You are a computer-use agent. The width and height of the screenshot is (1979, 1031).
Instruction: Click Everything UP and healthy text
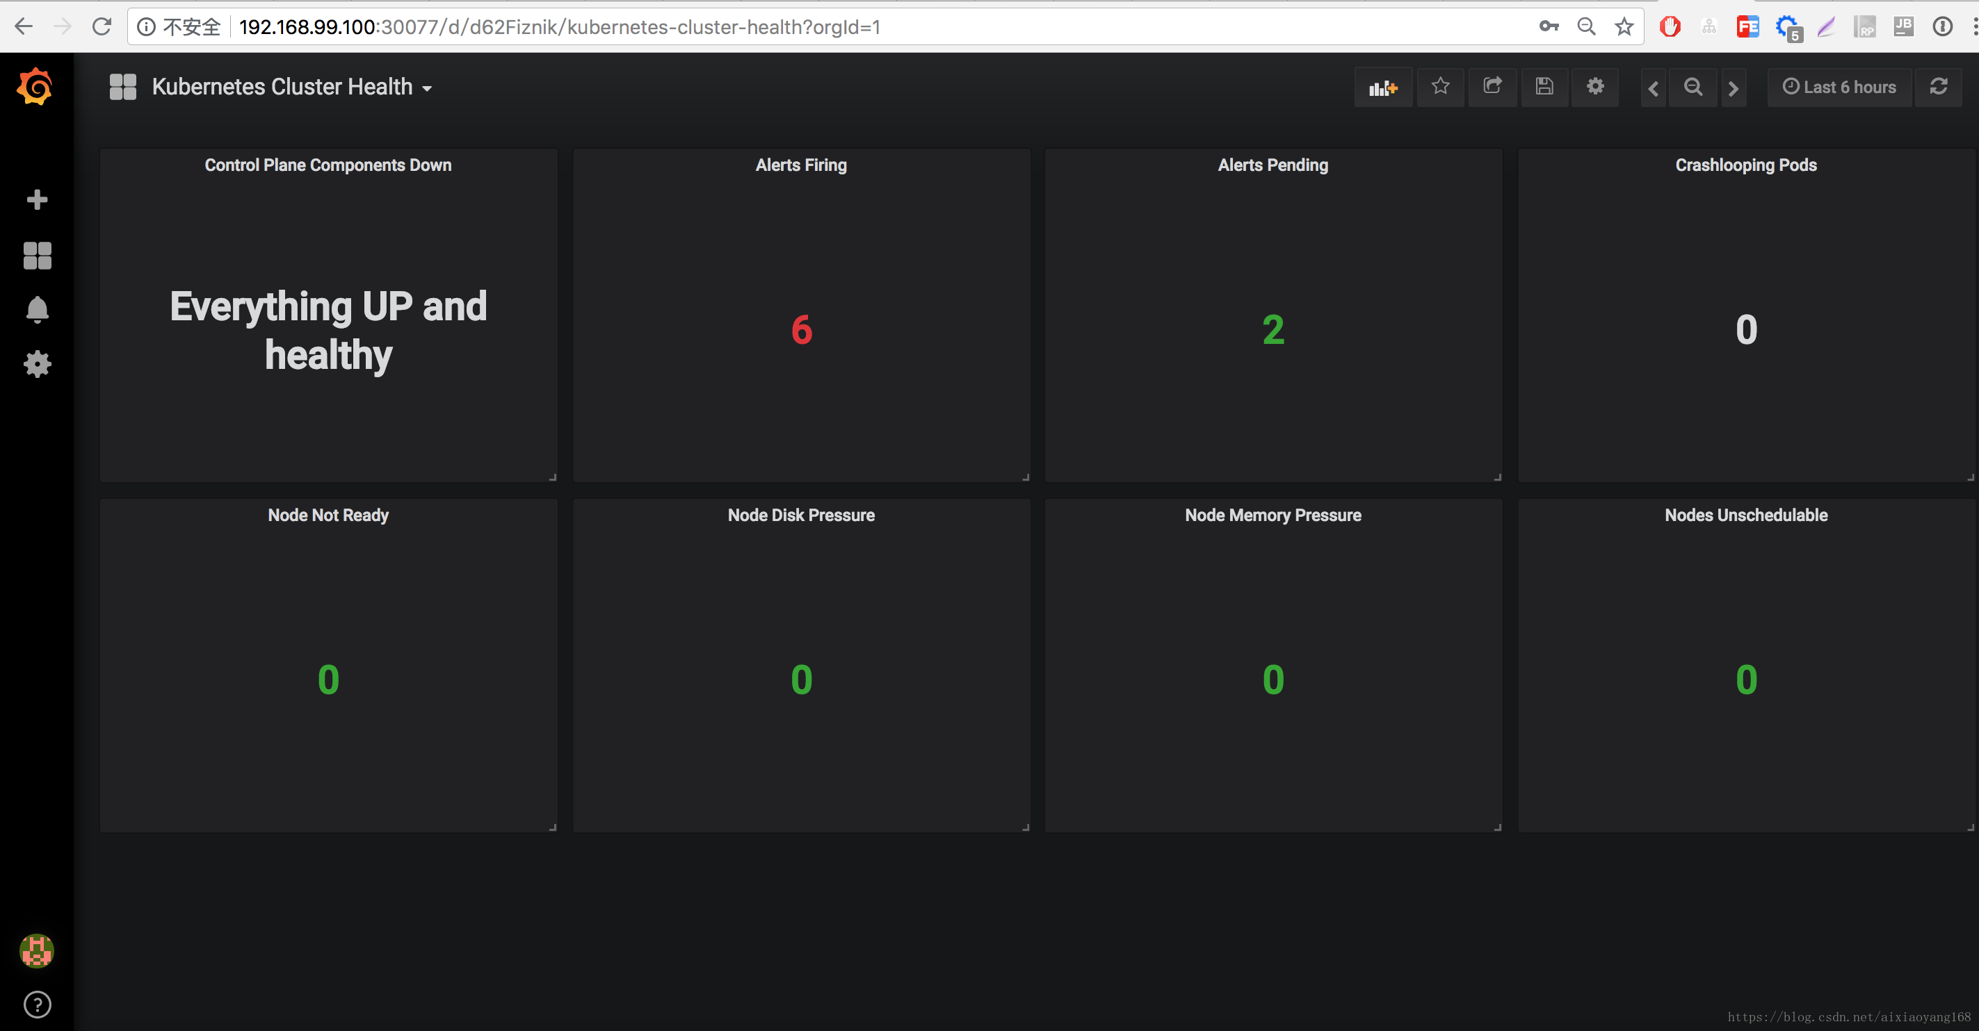click(x=328, y=330)
